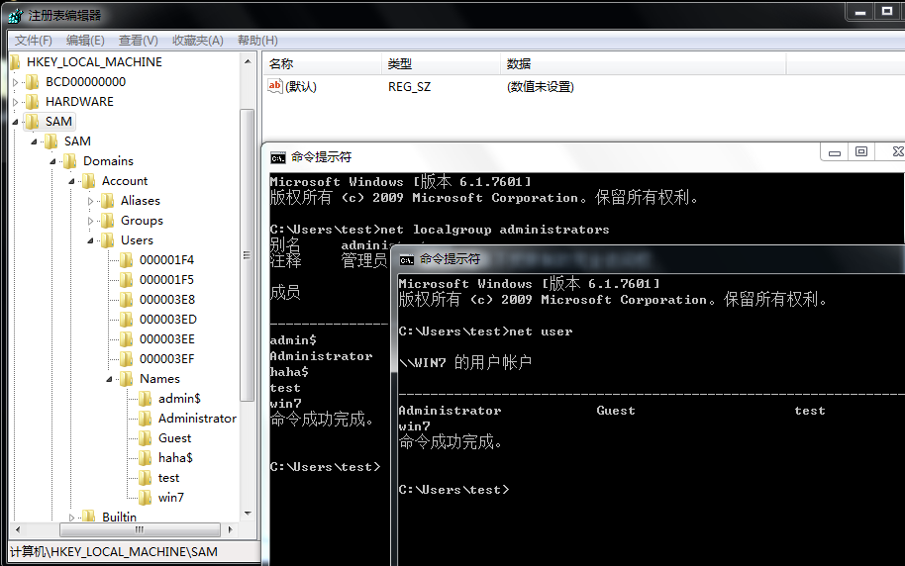Viewport: 905px width, 566px height.
Task: Click the 000003ED key folder icon
Action: [x=127, y=319]
